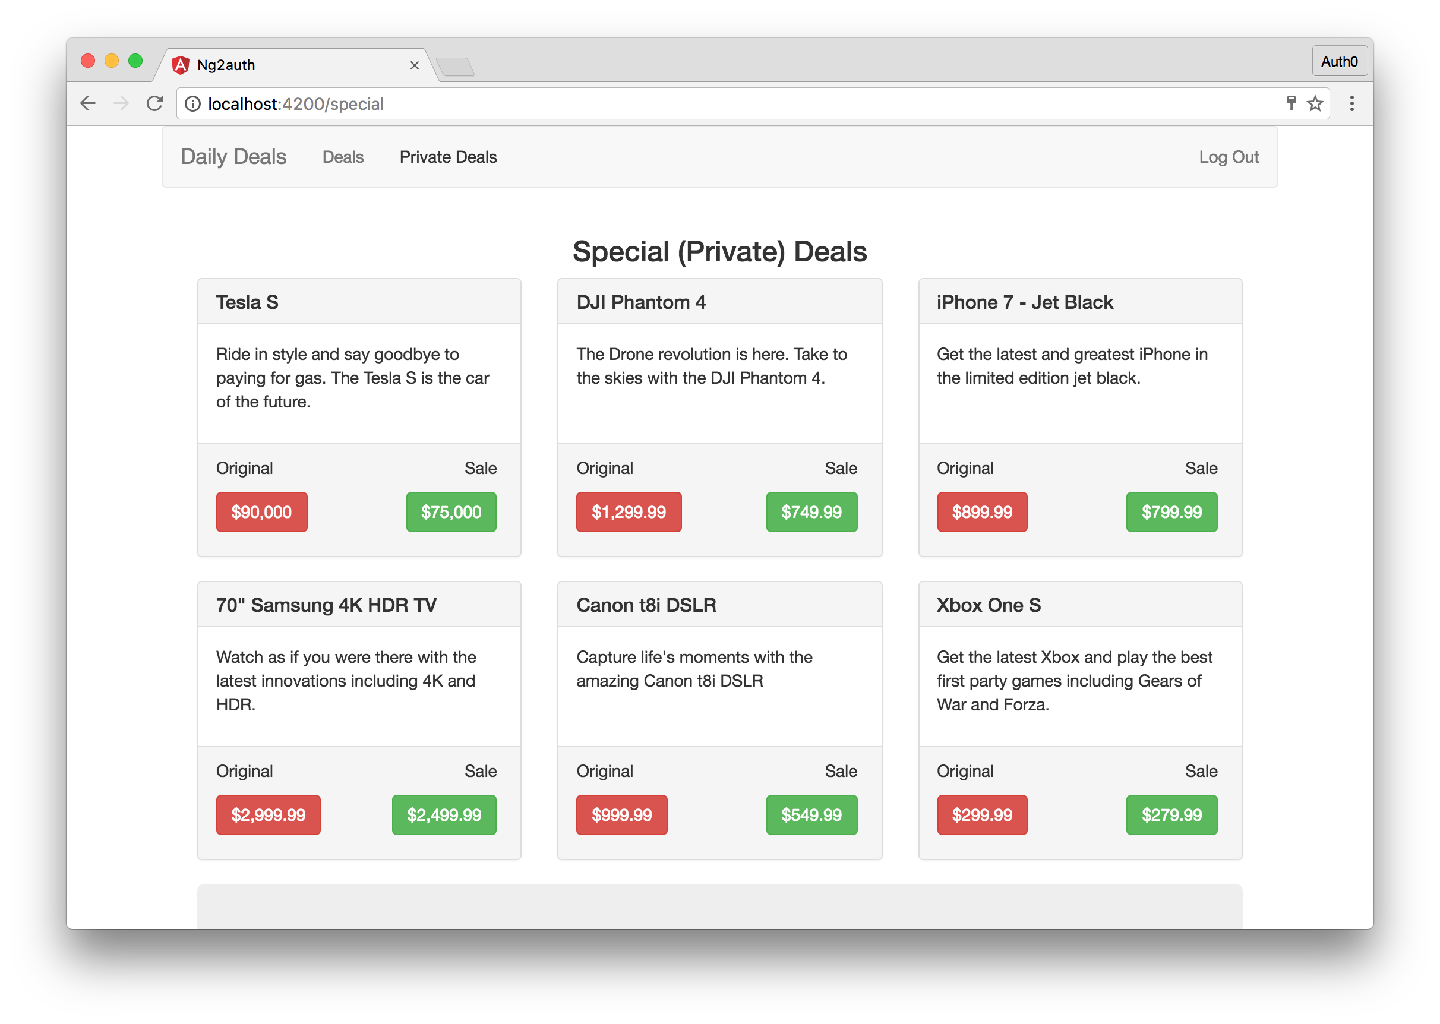
Task: Open the Private Deals nav link
Action: point(448,157)
